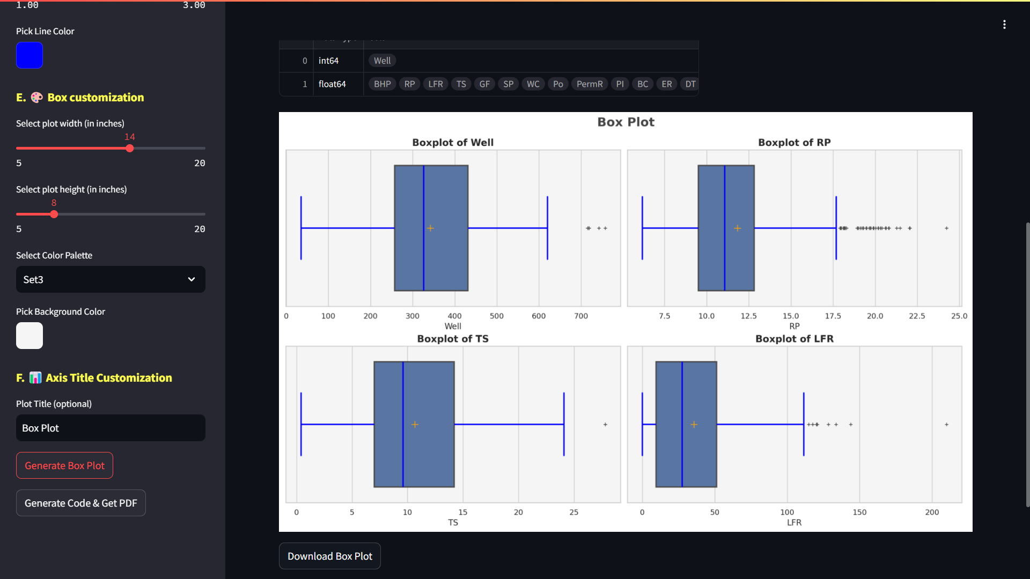This screenshot has width=1030, height=579.
Task: Select the BHP column tag
Action: pos(382,84)
